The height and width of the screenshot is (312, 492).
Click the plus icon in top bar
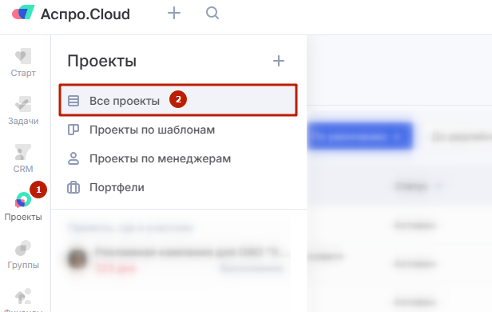point(174,13)
